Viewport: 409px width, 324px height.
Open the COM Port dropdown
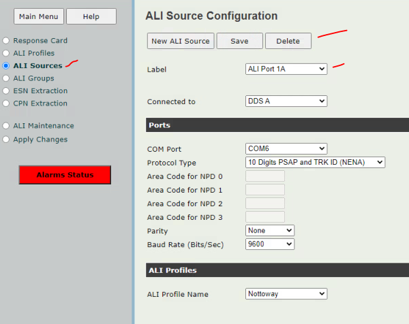click(286, 148)
